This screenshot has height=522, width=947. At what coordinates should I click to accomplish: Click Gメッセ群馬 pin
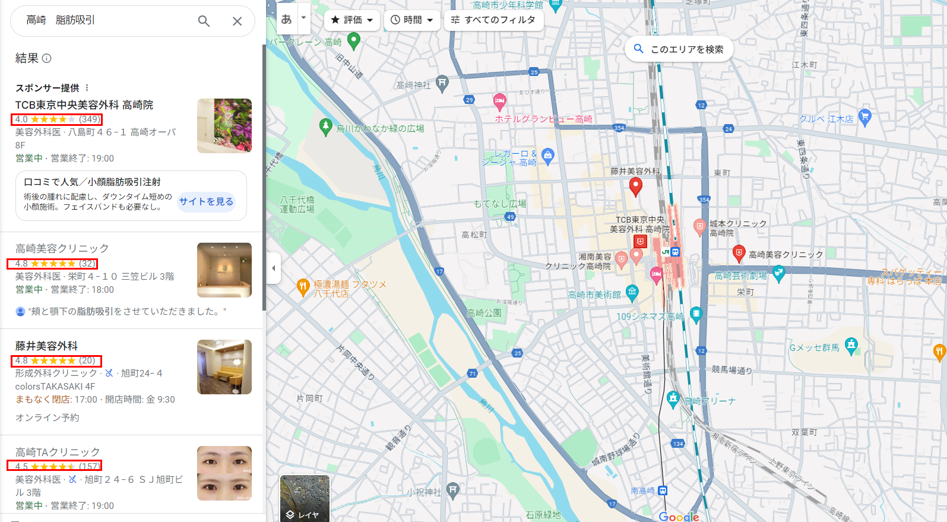click(851, 346)
